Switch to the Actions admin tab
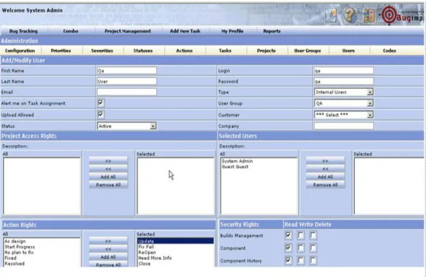Screen dimensions: 429x277 (184, 51)
